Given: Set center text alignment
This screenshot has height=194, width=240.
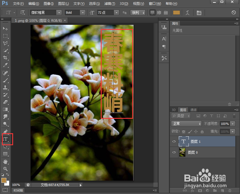Looking at the screenshot, I should (x=159, y=13).
